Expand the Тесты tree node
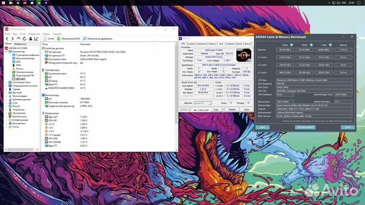 (6, 126)
